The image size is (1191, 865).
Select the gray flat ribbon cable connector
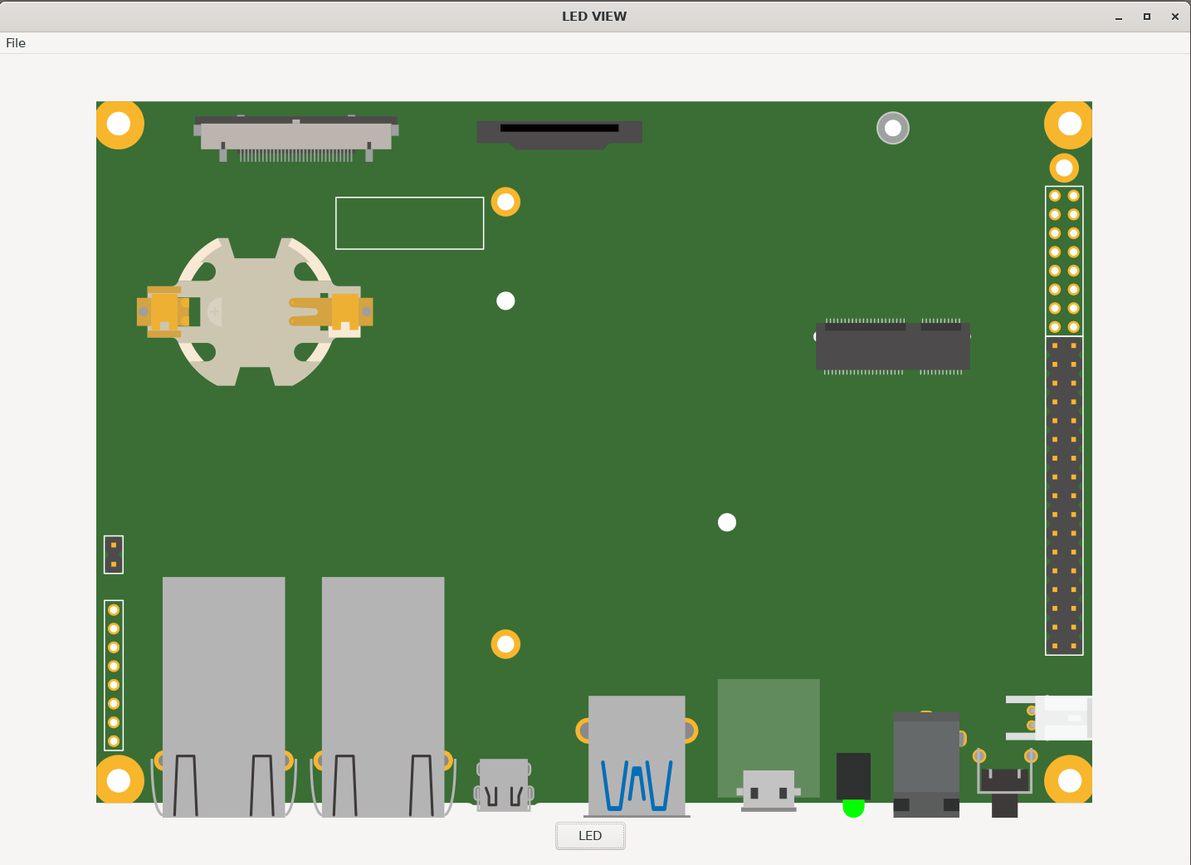pos(295,136)
